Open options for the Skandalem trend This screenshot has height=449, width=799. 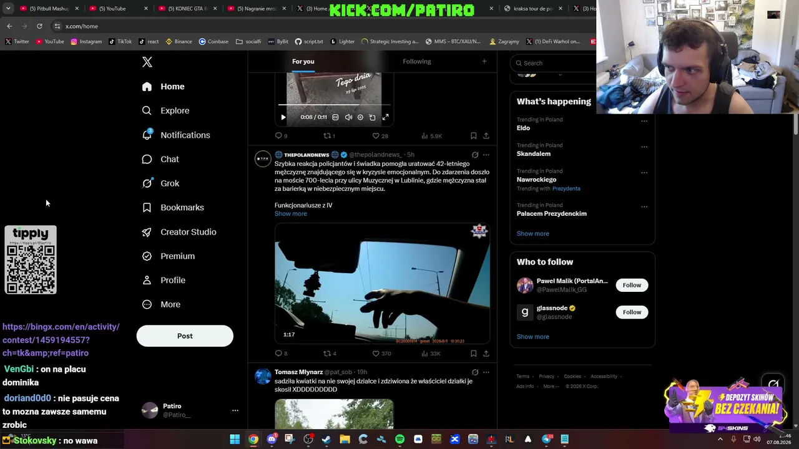tap(644, 147)
